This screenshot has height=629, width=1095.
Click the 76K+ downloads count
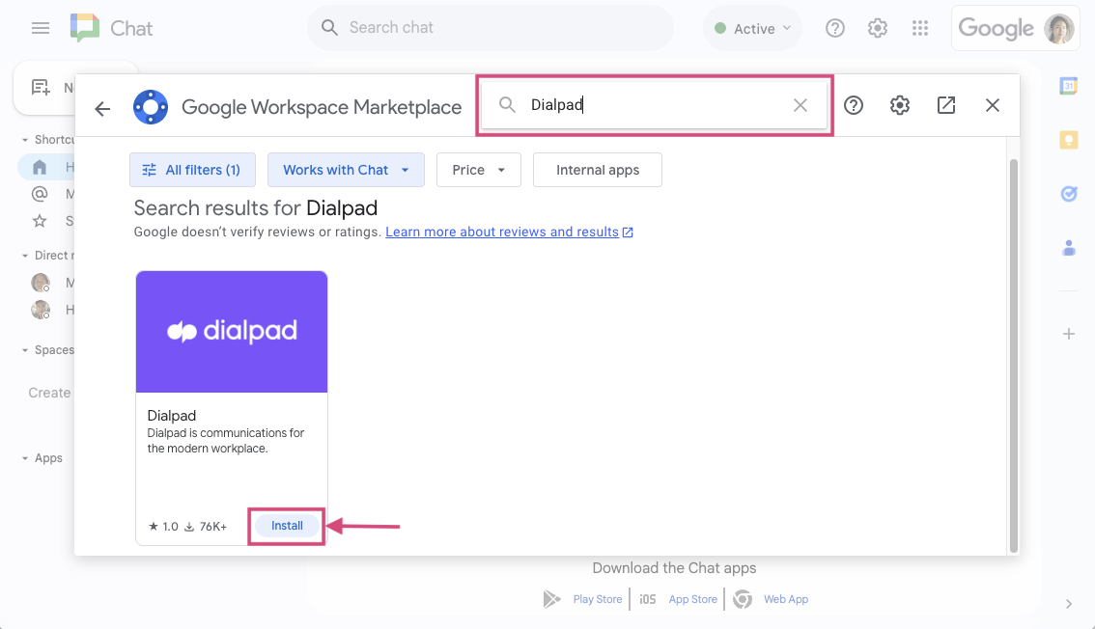point(206,527)
